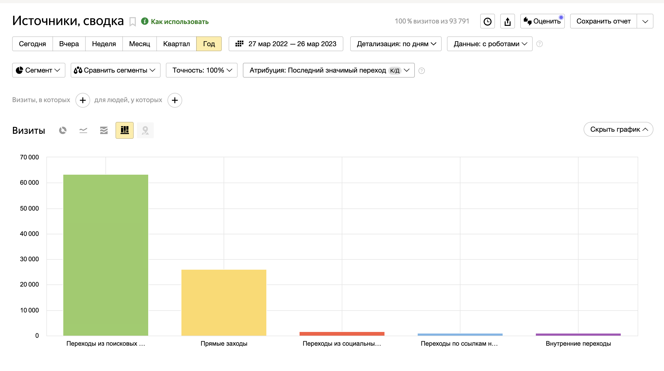
Task: Select the Неделя period toggle
Action: coord(104,44)
